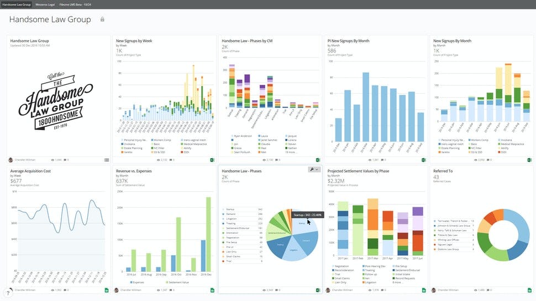Expand the 8 more legend entries in Projected Settlement Values
The image size is (536, 301).
[x=397, y=283]
